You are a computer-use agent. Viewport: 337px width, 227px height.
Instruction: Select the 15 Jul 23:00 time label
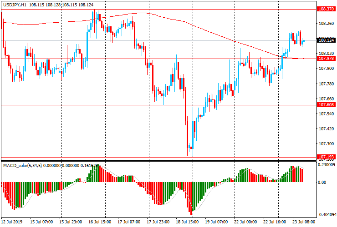(71, 222)
